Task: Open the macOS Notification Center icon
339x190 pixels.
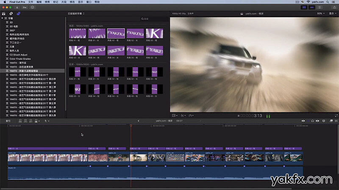Action: 334,2
